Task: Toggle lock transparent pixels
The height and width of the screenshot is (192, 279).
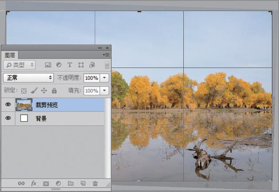Action: pos(24,90)
